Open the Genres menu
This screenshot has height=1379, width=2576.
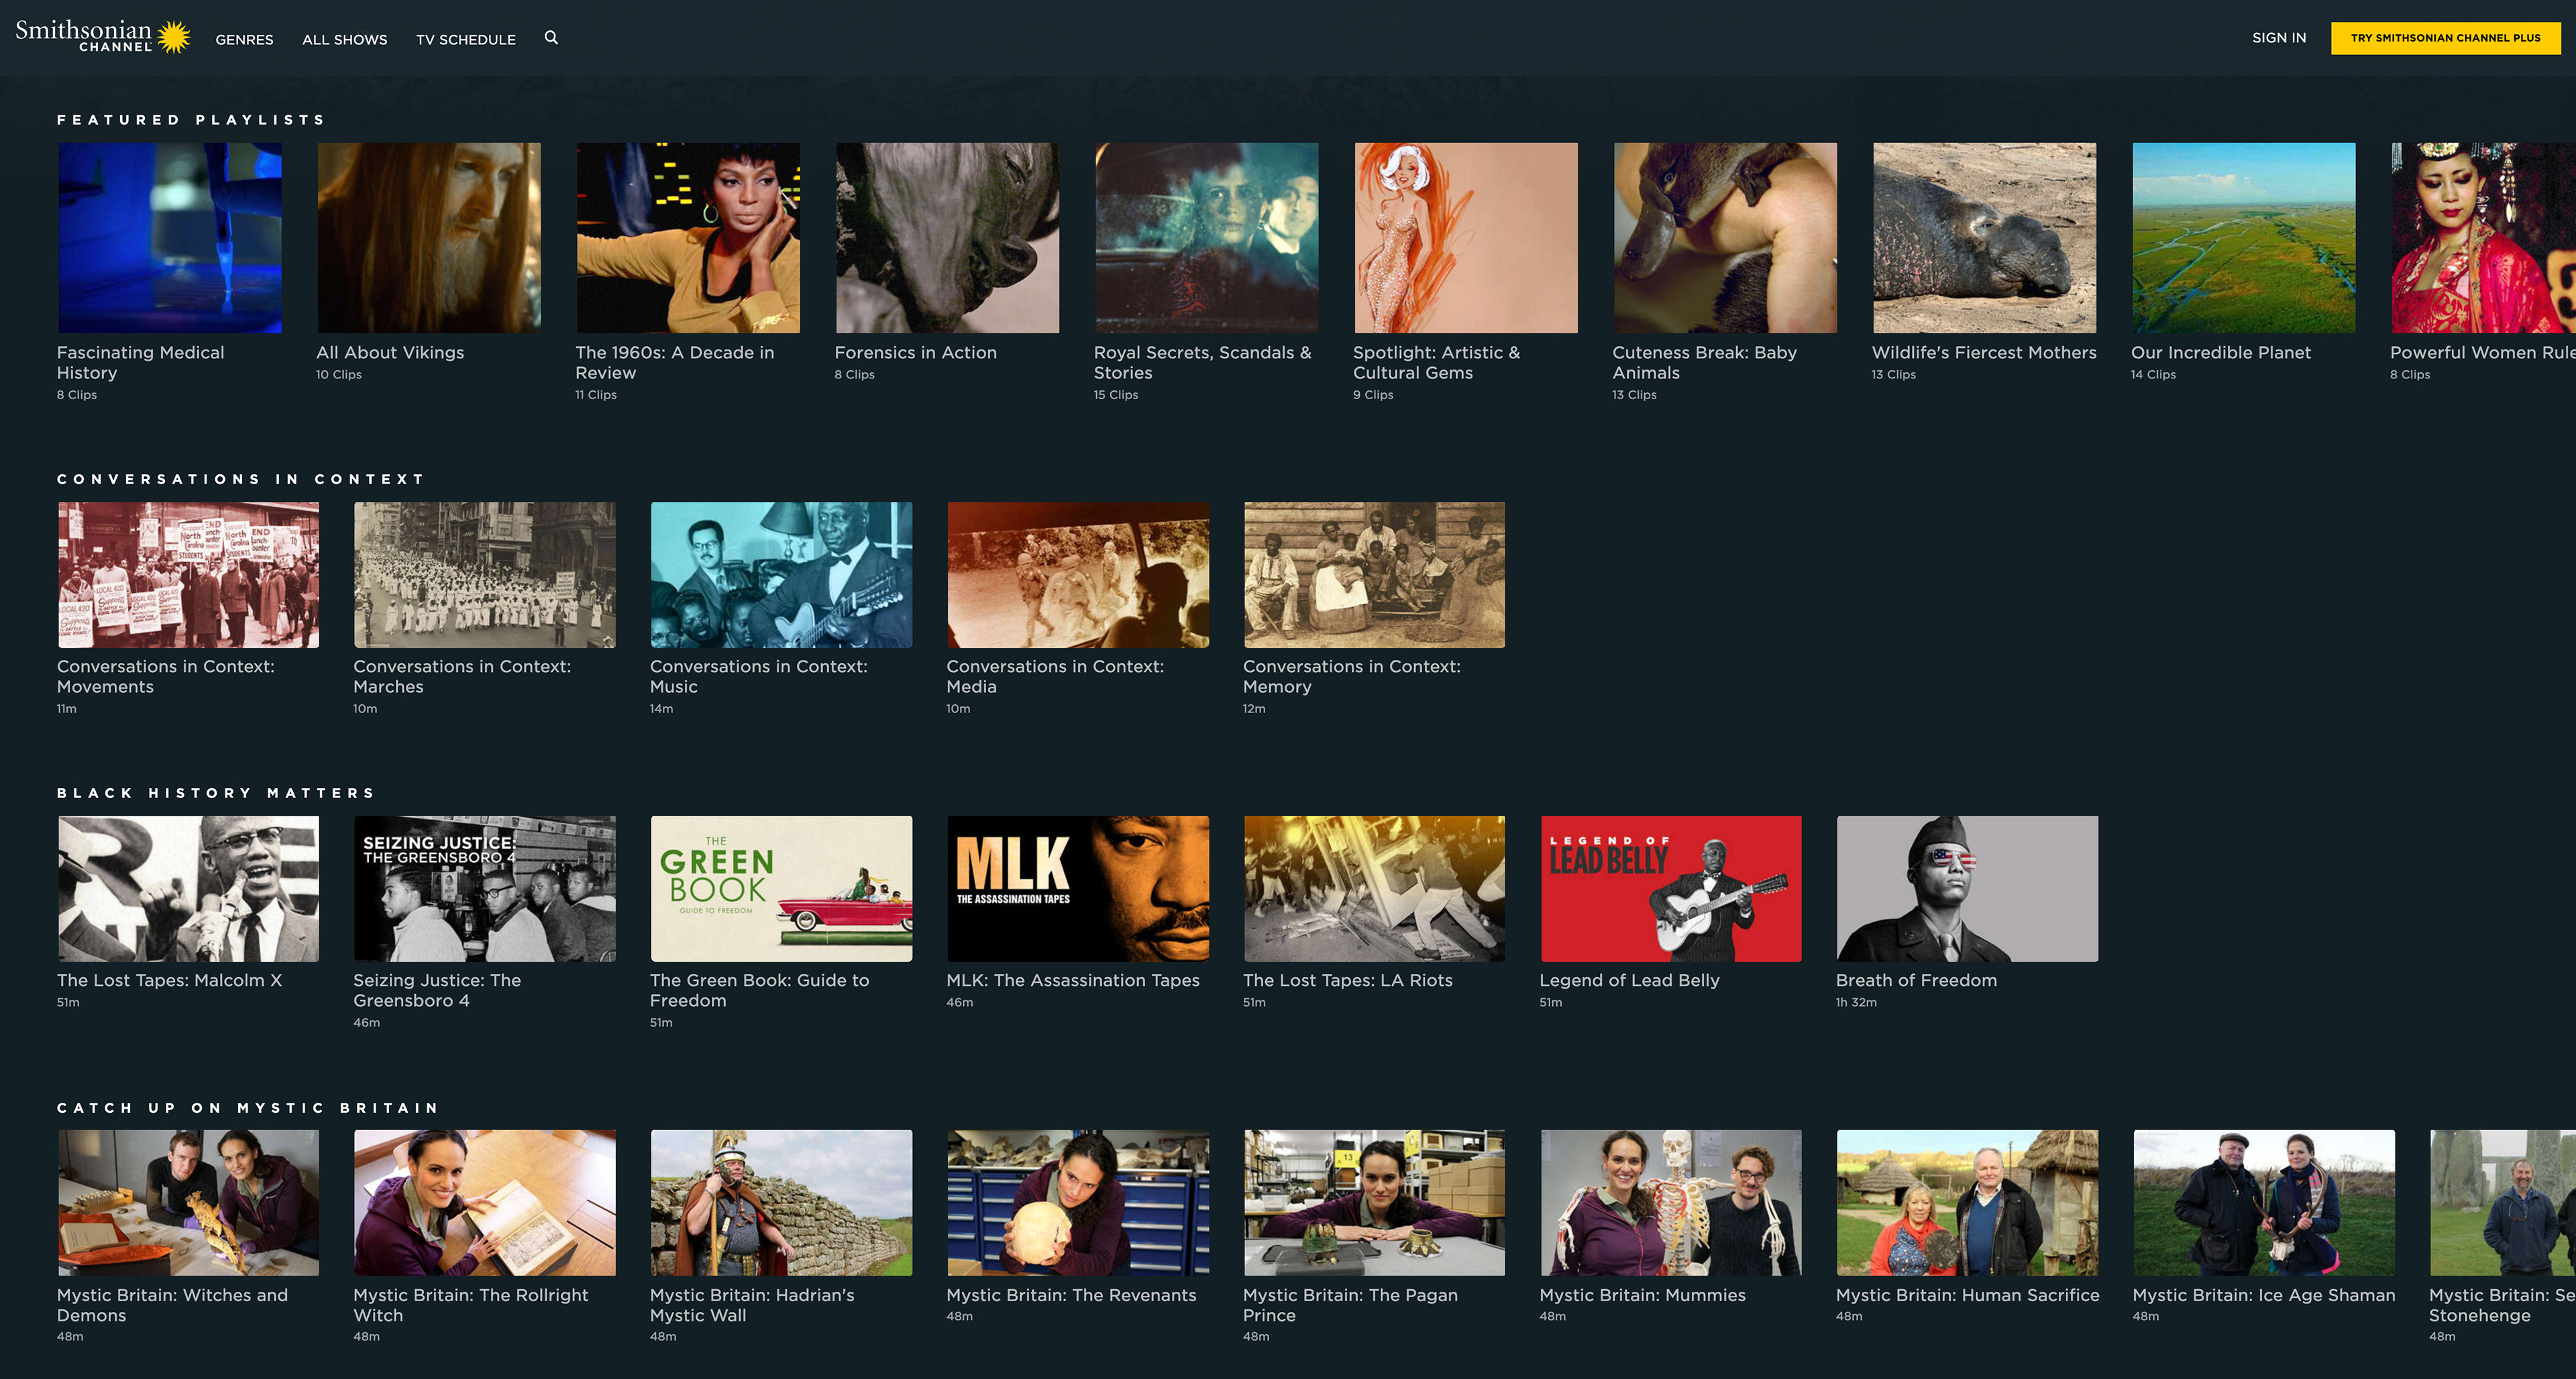point(244,39)
